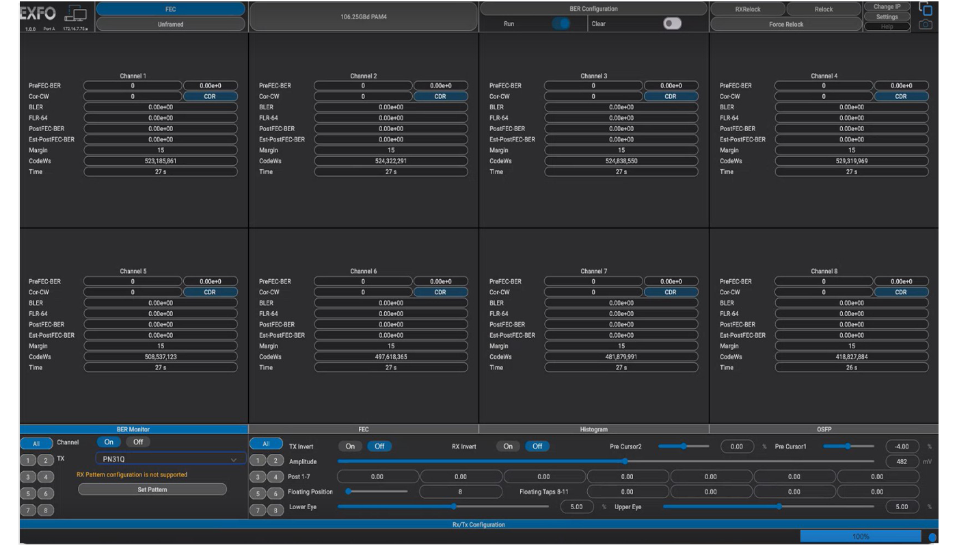Click the Pre Cursor2 0.00 value field
The image size is (957, 546).
coord(736,446)
